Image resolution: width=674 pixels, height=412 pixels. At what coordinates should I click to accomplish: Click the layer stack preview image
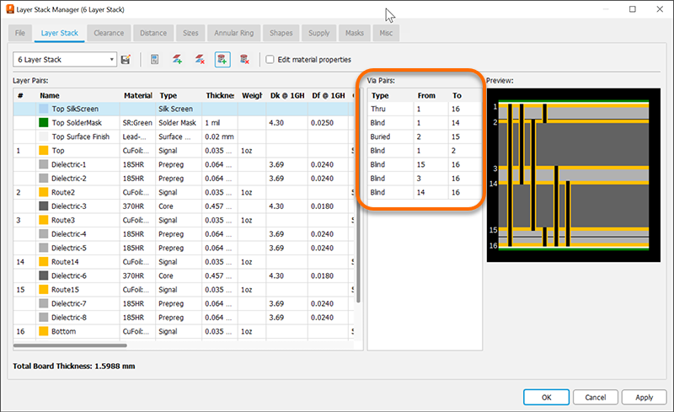coord(574,175)
